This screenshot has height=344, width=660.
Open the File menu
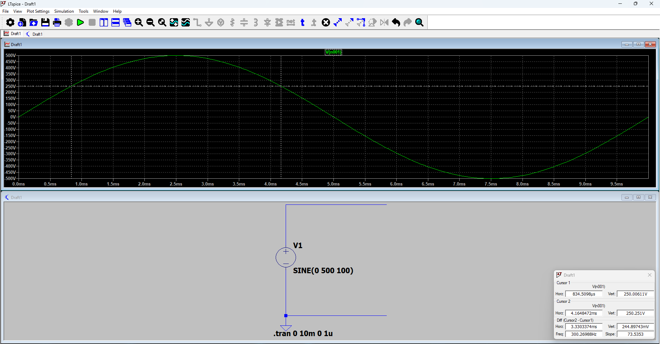coord(5,11)
